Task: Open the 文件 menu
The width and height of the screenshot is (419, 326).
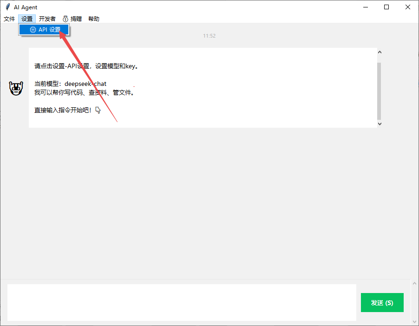Action: [x=9, y=19]
